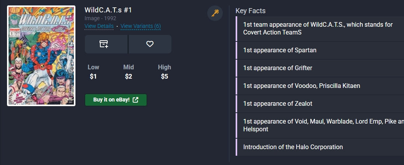Open the View Details link

click(x=99, y=26)
